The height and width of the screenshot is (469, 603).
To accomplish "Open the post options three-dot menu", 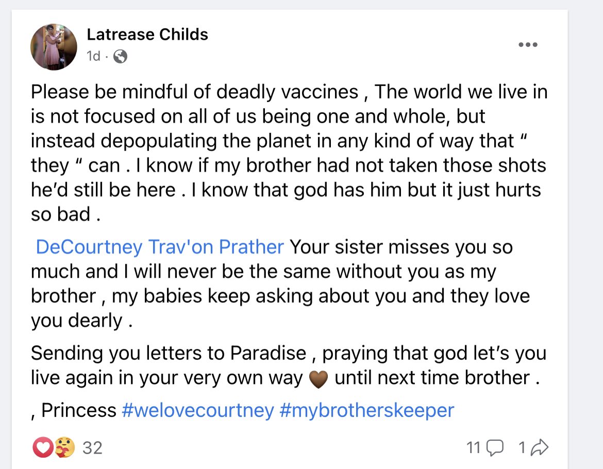I will click(x=527, y=45).
